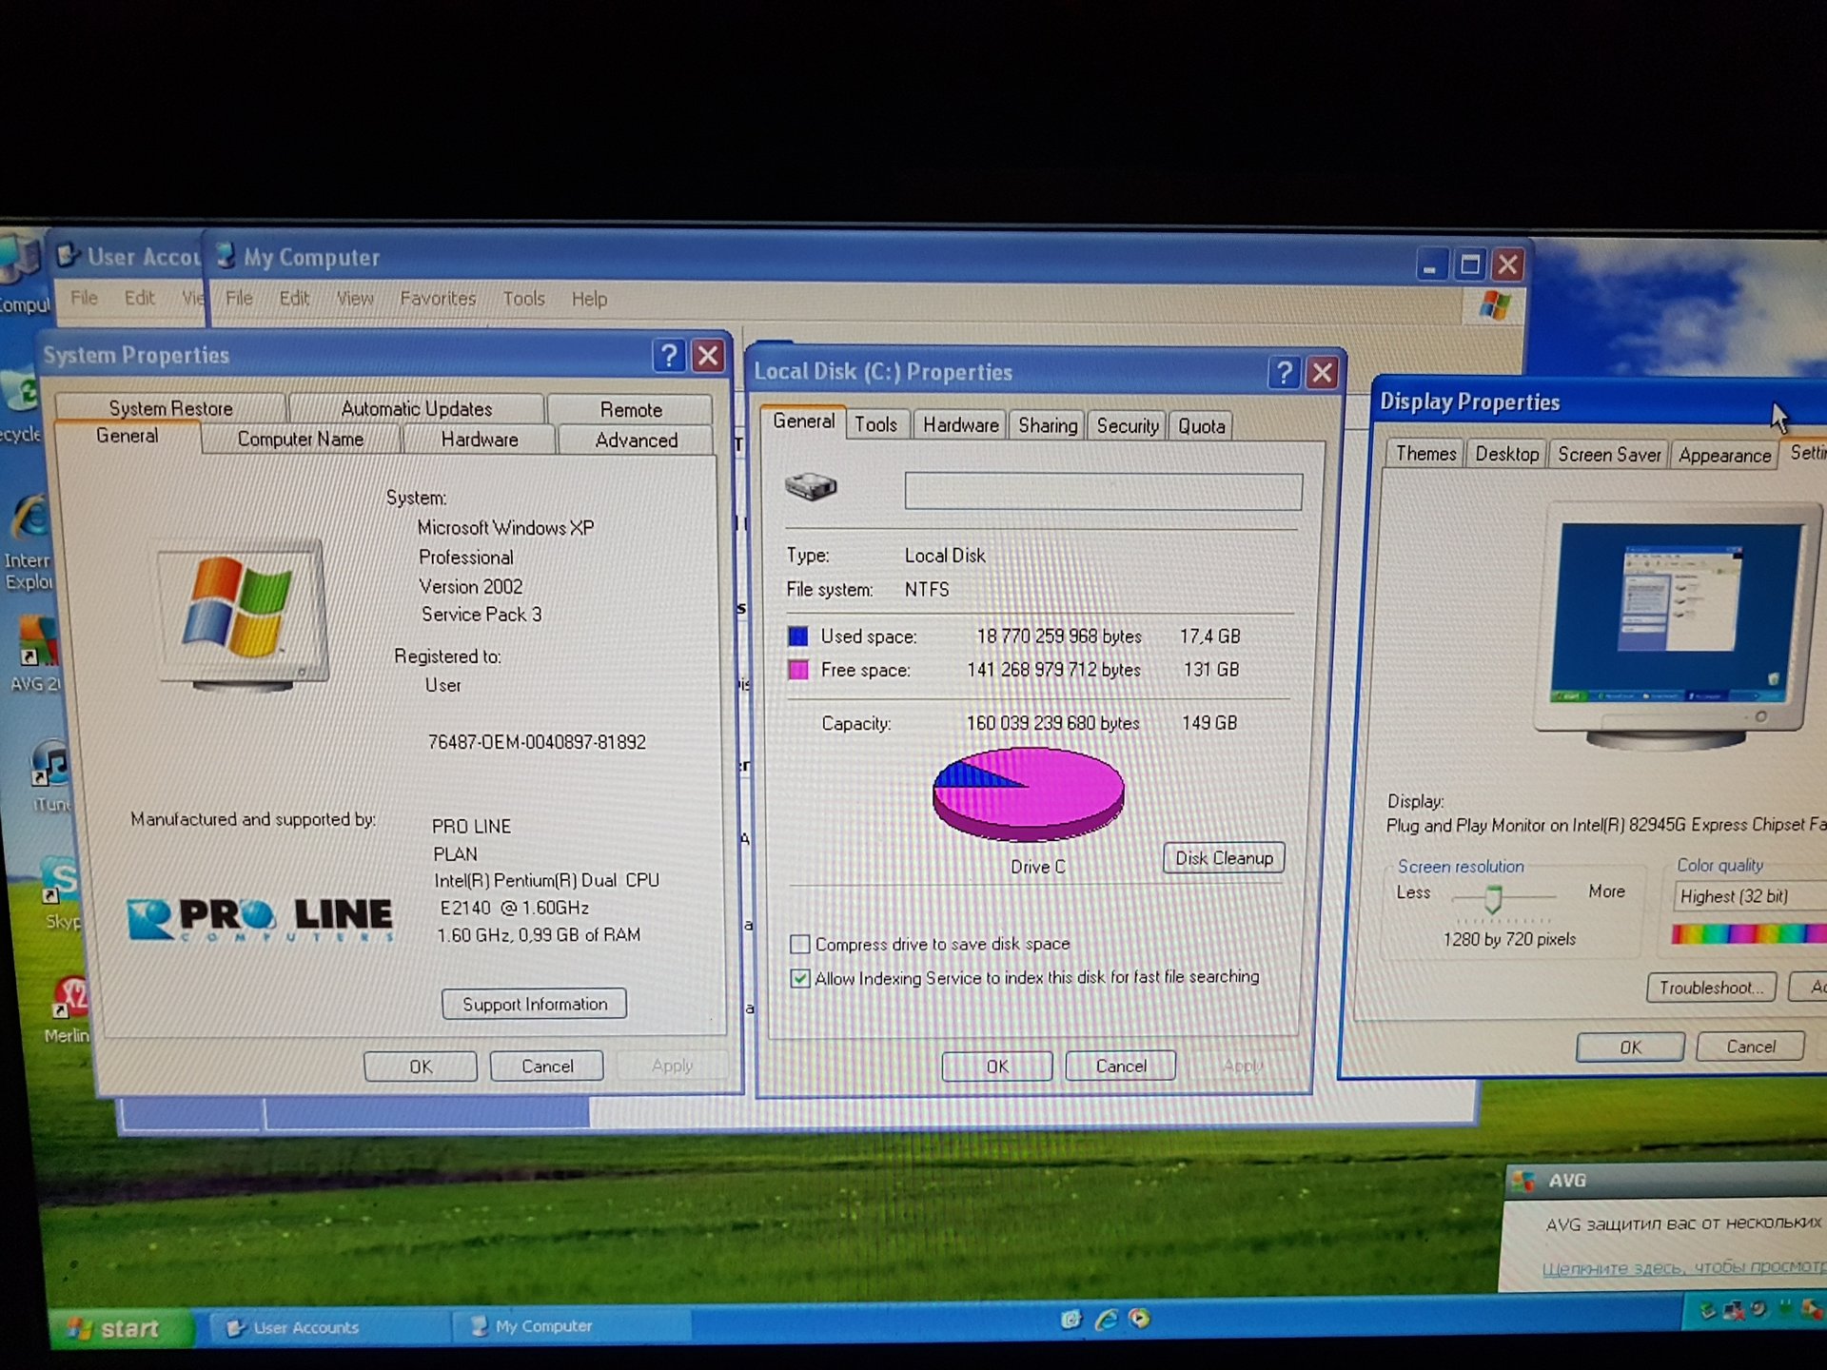This screenshot has height=1370, width=1827.
Task: Click the help question mark in System Properties
Action: coord(669,356)
